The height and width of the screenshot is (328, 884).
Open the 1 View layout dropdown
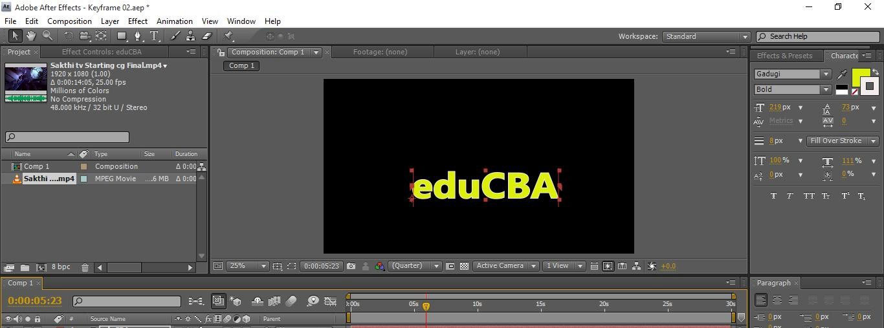click(x=564, y=266)
